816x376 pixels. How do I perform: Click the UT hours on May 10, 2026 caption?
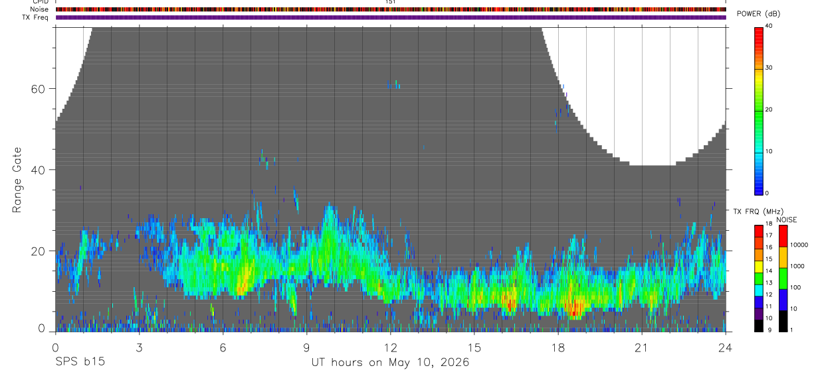(x=390, y=363)
